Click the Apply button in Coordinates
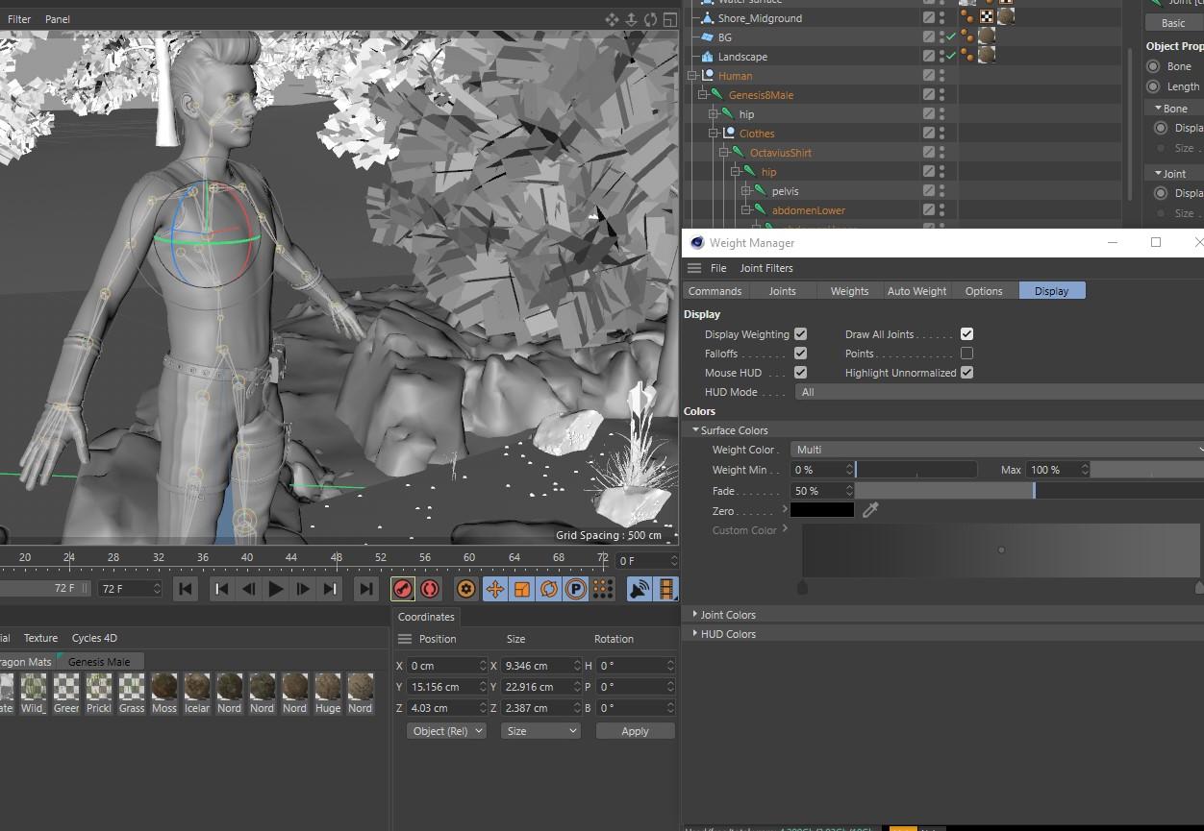 (635, 731)
